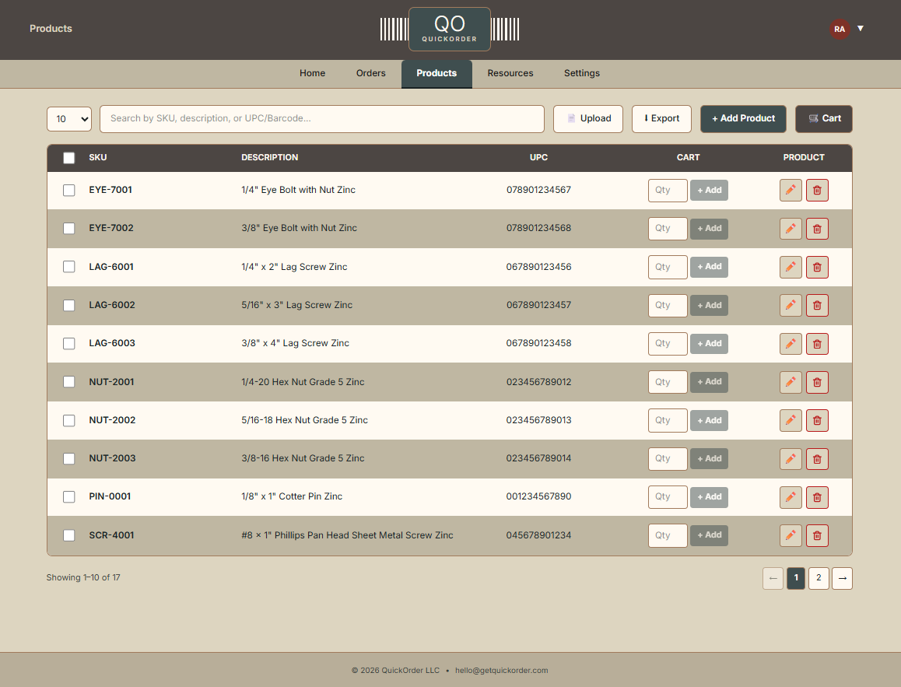The image size is (901, 687).
Task: Open the Resources tab
Action: click(510, 73)
